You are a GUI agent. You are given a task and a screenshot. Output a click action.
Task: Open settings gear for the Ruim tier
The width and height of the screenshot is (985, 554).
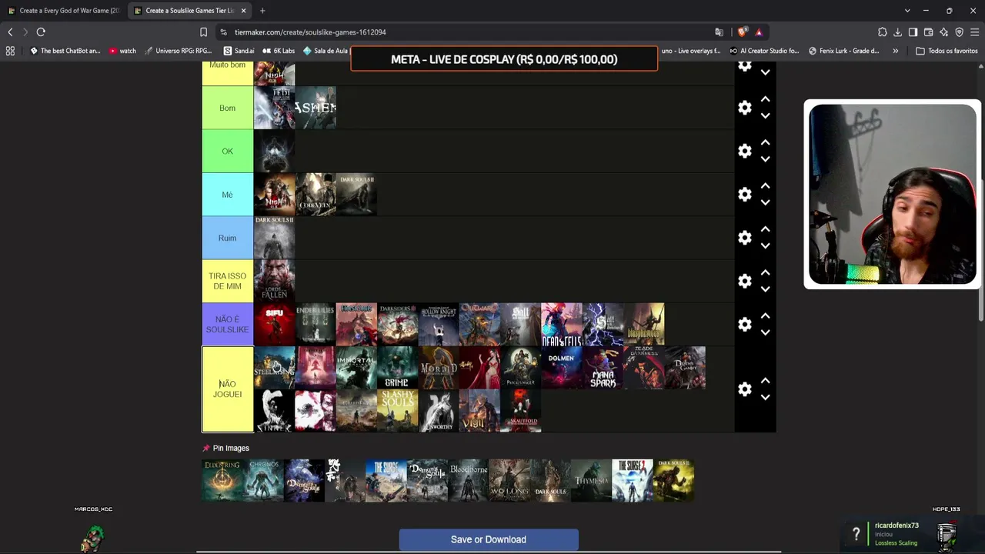pos(744,238)
